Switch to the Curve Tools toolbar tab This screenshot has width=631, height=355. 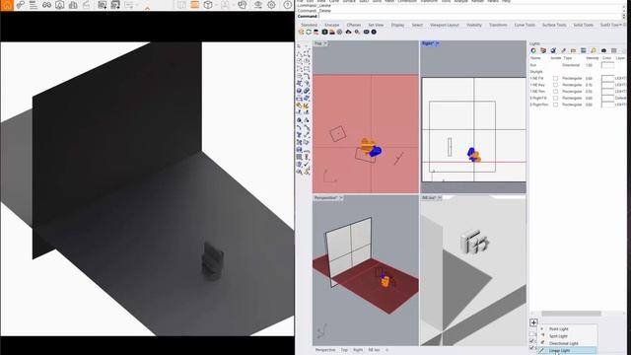point(525,25)
